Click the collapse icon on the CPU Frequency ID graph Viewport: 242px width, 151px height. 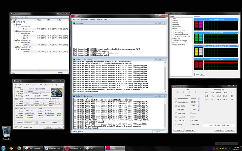point(237,46)
